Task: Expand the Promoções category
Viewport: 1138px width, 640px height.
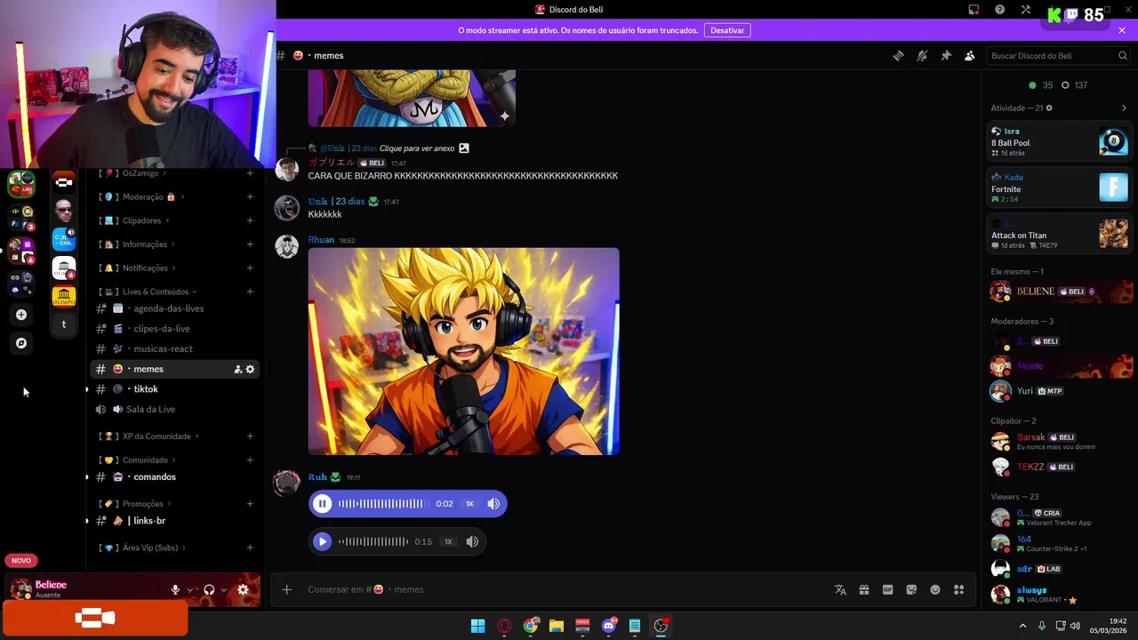Action: click(142, 504)
